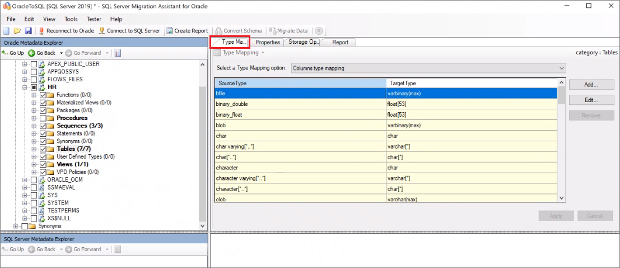The height and width of the screenshot is (268, 620).
Task: Click the sync icon in SQL Server Metadata Explorer toolbar
Action: coord(118,249)
